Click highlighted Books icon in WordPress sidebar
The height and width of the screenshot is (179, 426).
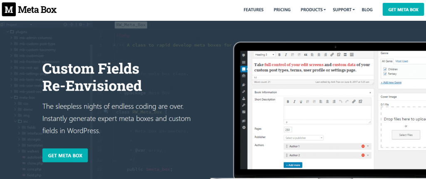[x=244, y=69]
